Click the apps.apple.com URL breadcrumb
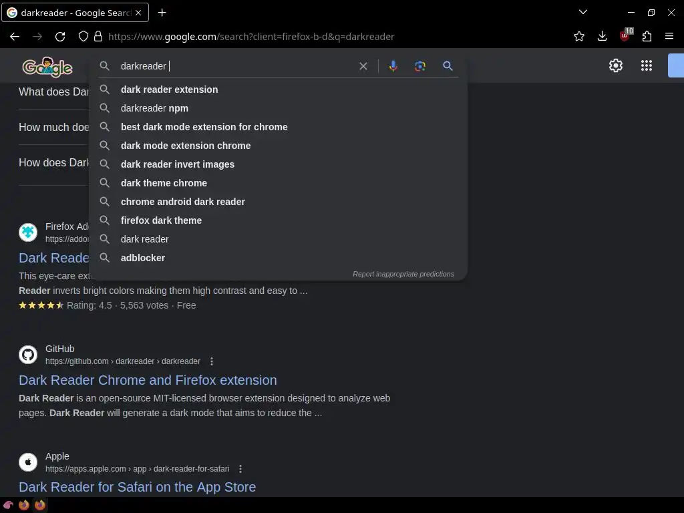This screenshot has height=513, width=684. point(138,468)
